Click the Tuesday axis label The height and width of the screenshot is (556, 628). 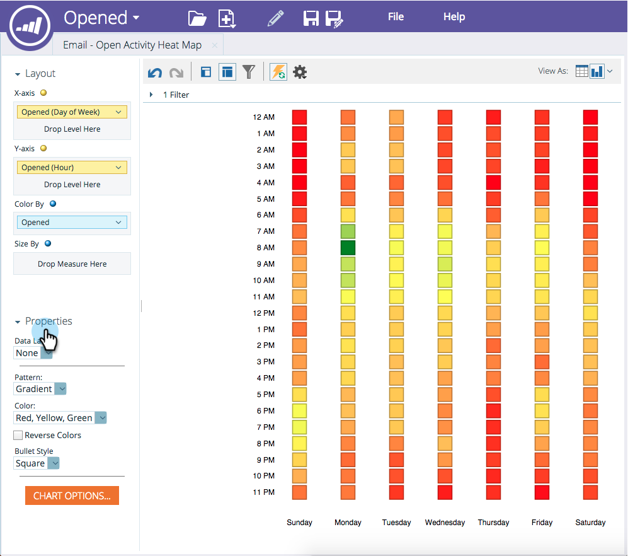[396, 523]
